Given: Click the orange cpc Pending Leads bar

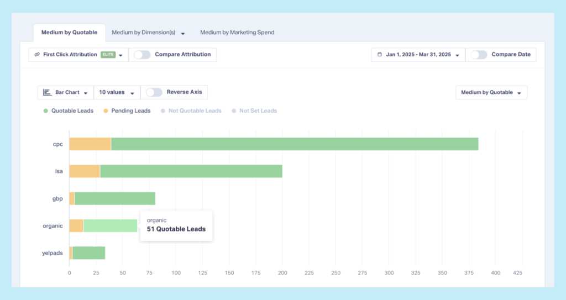Looking at the screenshot, I should (90, 144).
